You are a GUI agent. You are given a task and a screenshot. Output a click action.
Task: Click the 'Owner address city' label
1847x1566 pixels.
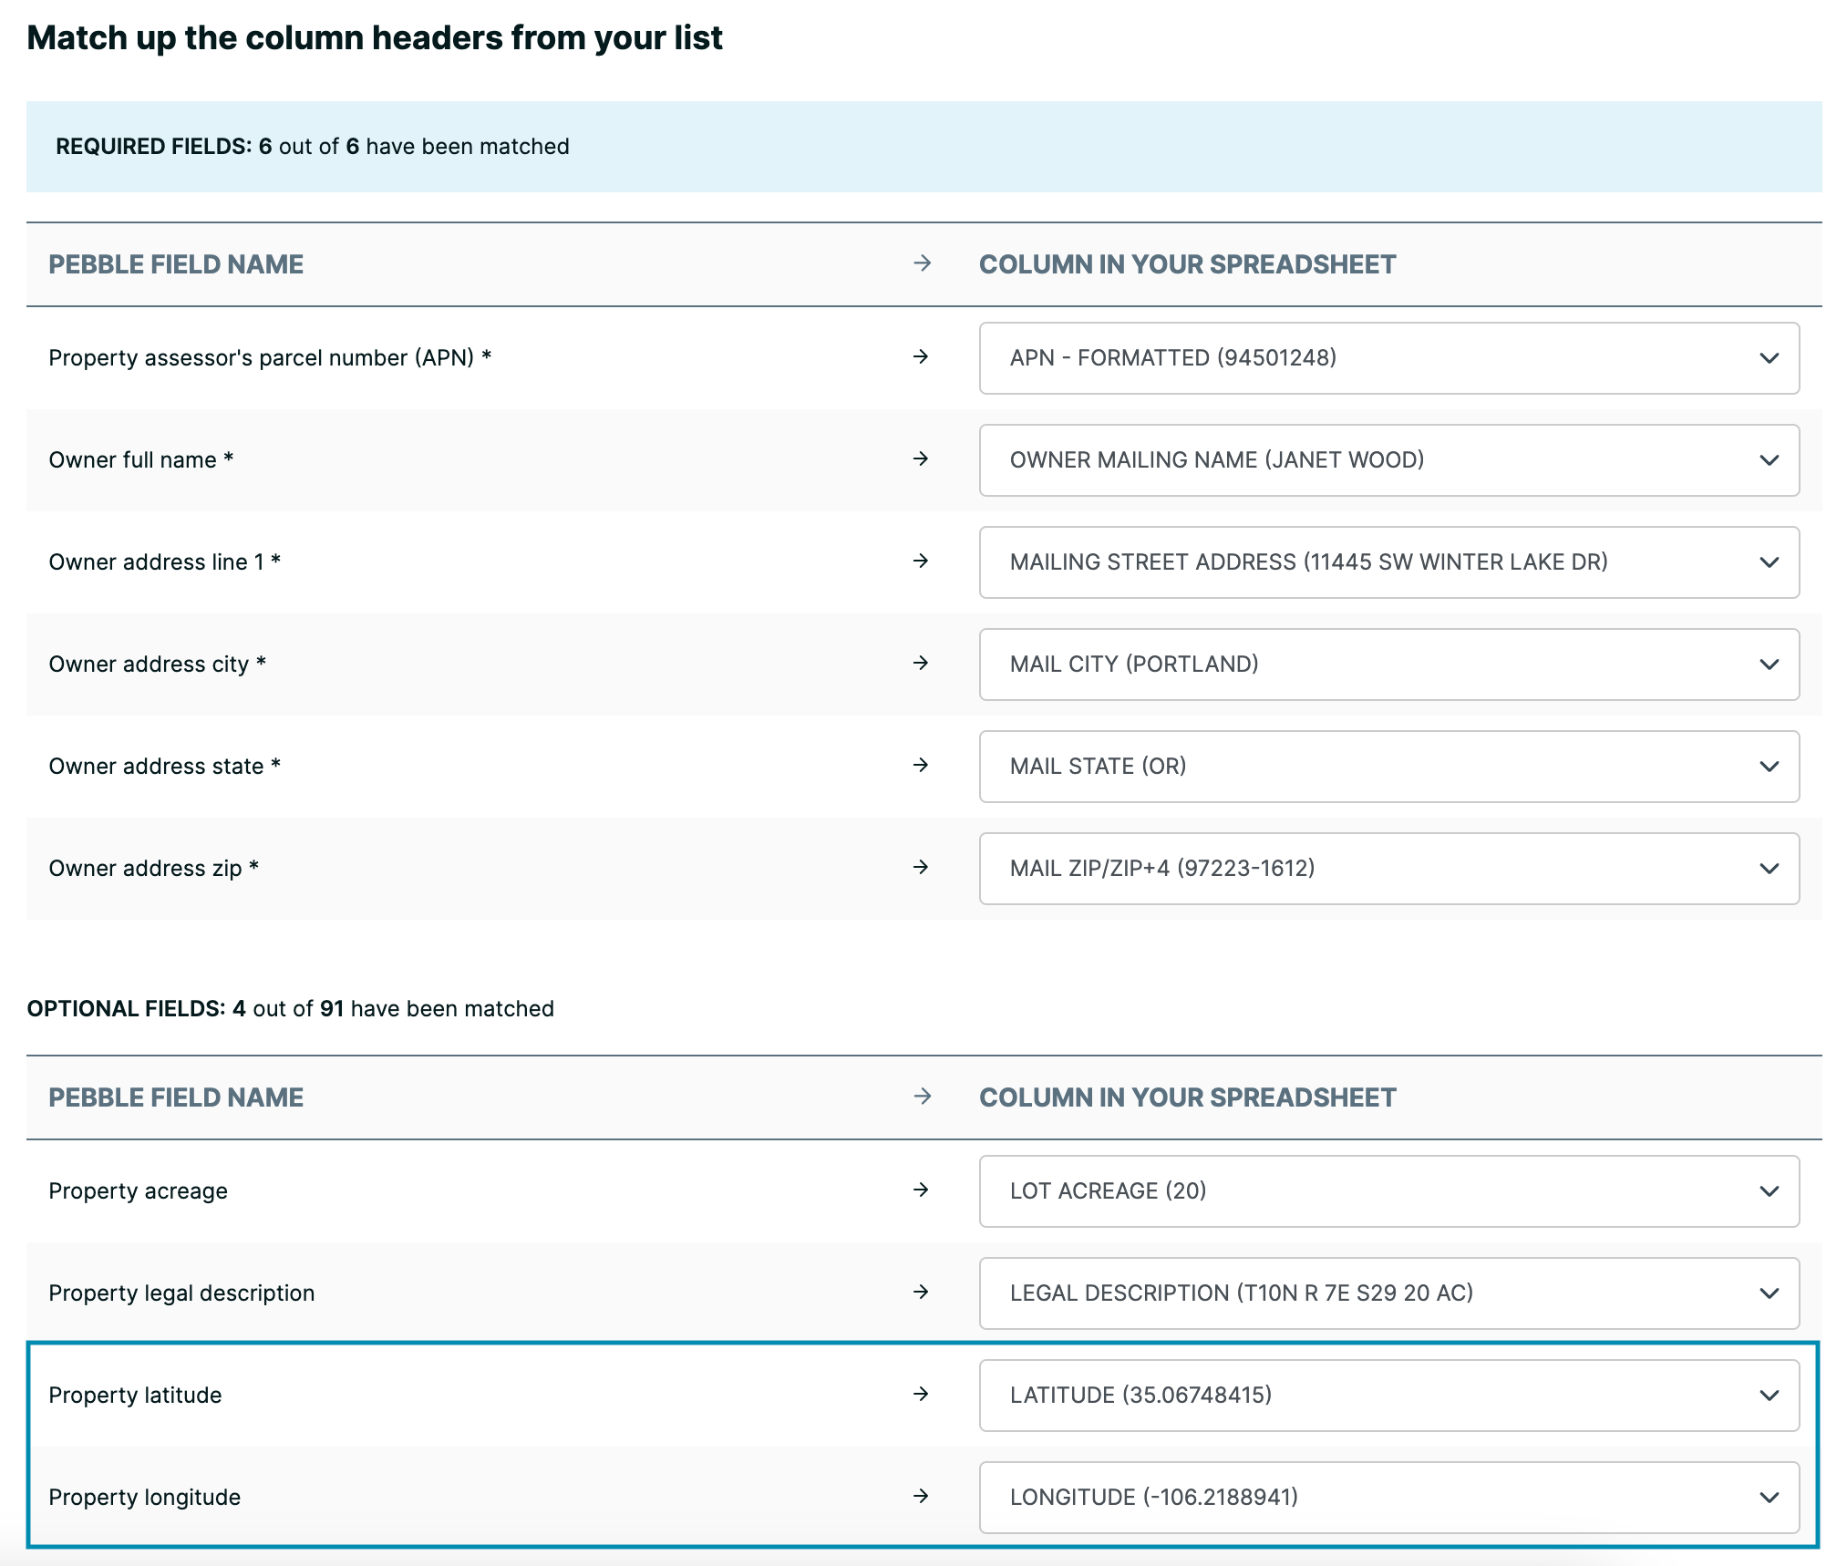click(157, 665)
